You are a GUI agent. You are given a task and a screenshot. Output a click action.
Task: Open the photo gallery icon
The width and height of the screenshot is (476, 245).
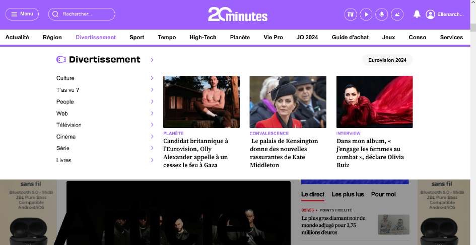pos(397,15)
